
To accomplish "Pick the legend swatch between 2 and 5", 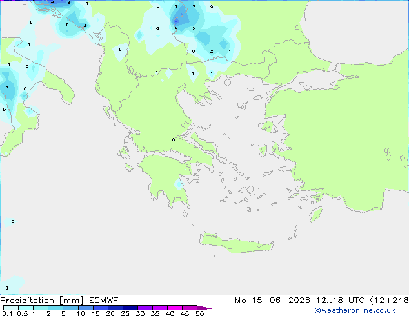I will [x=55, y=308].
